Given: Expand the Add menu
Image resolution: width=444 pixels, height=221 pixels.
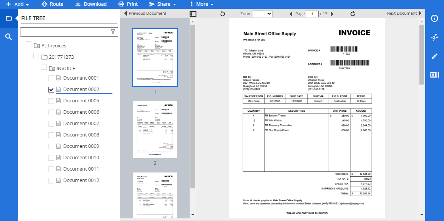Looking at the screenshot, I should coord(17,4).
